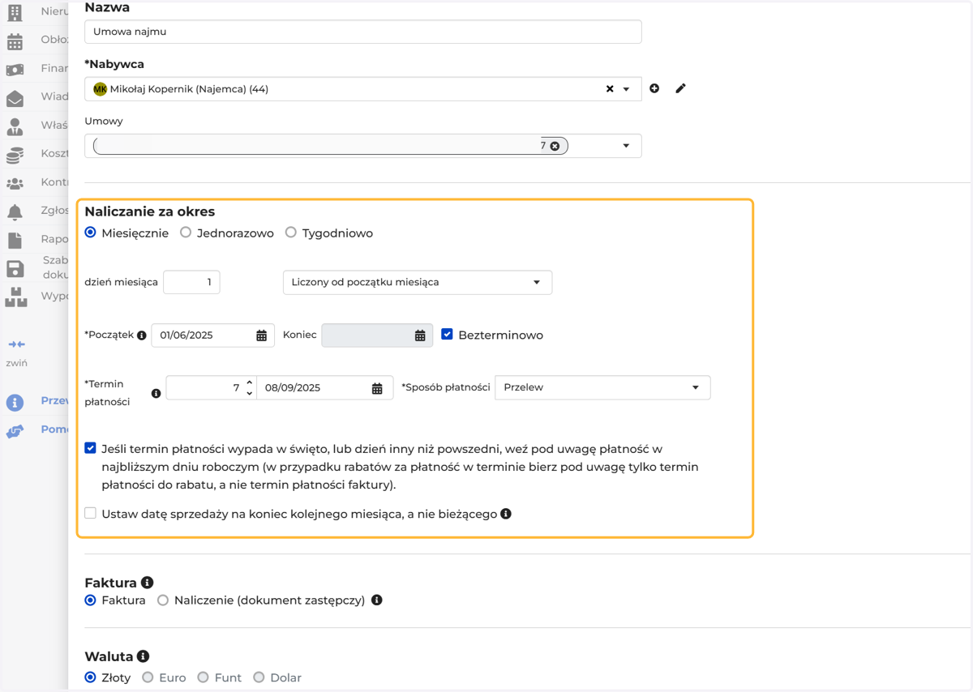Toggle the holiday payment deadline checkbox
Image resolution: width=973 pixels, height=692 pixels.
90,448
